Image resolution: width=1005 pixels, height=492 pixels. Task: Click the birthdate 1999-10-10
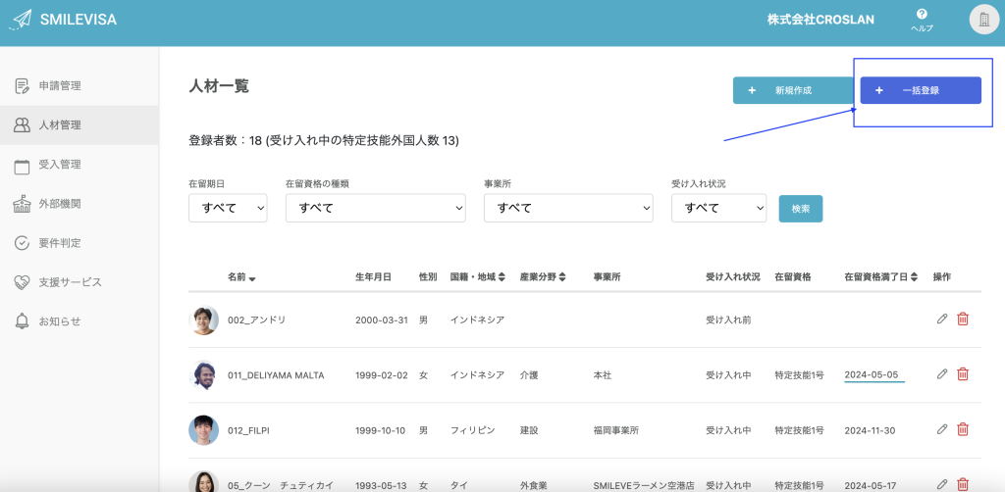coord(380,430)
